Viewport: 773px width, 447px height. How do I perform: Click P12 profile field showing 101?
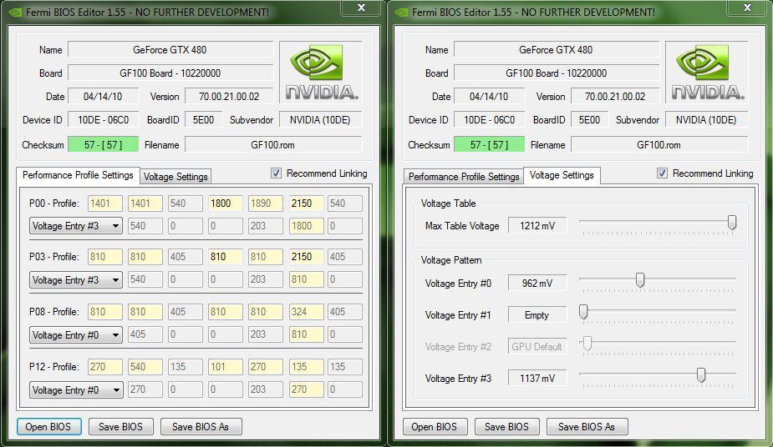226,366
